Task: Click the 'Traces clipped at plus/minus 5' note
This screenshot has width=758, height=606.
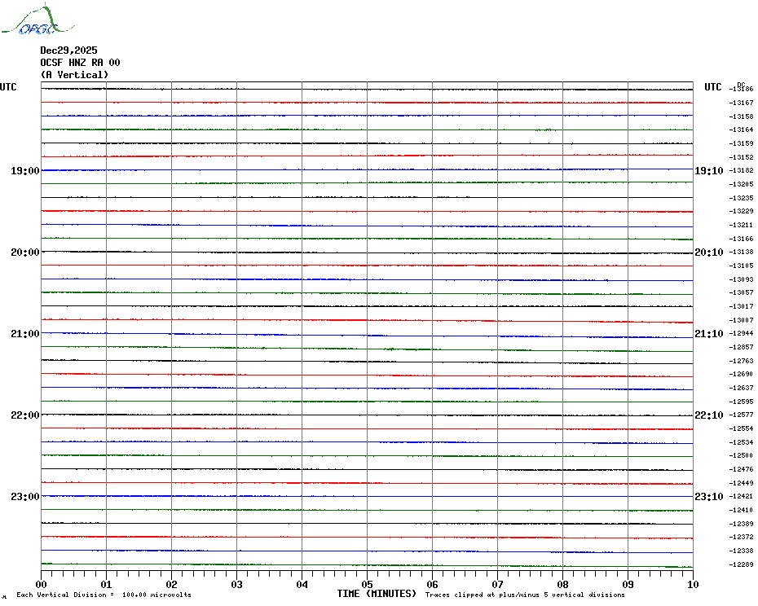Action: 525,595
